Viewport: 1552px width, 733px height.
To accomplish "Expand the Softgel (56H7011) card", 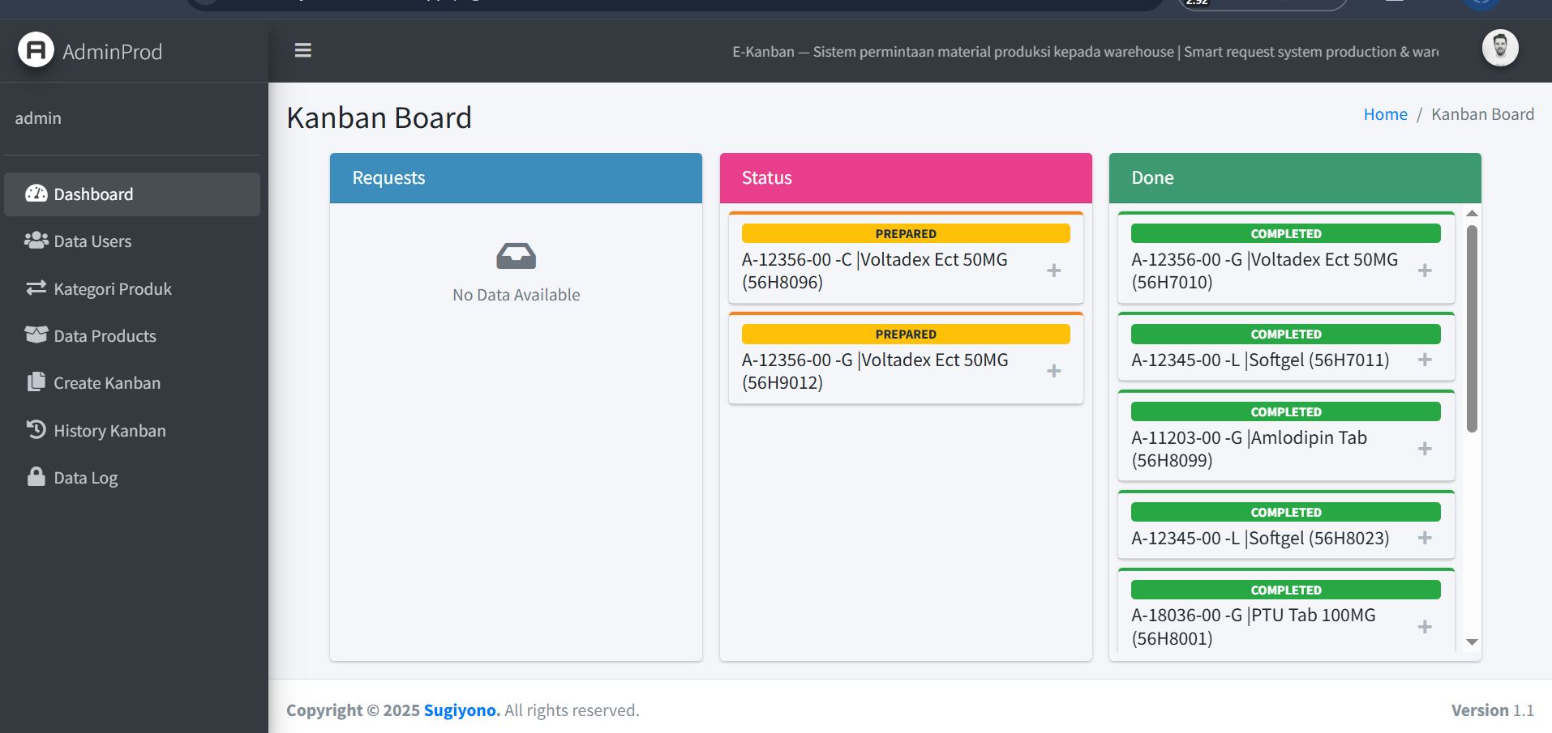I will coord(1424,360).
